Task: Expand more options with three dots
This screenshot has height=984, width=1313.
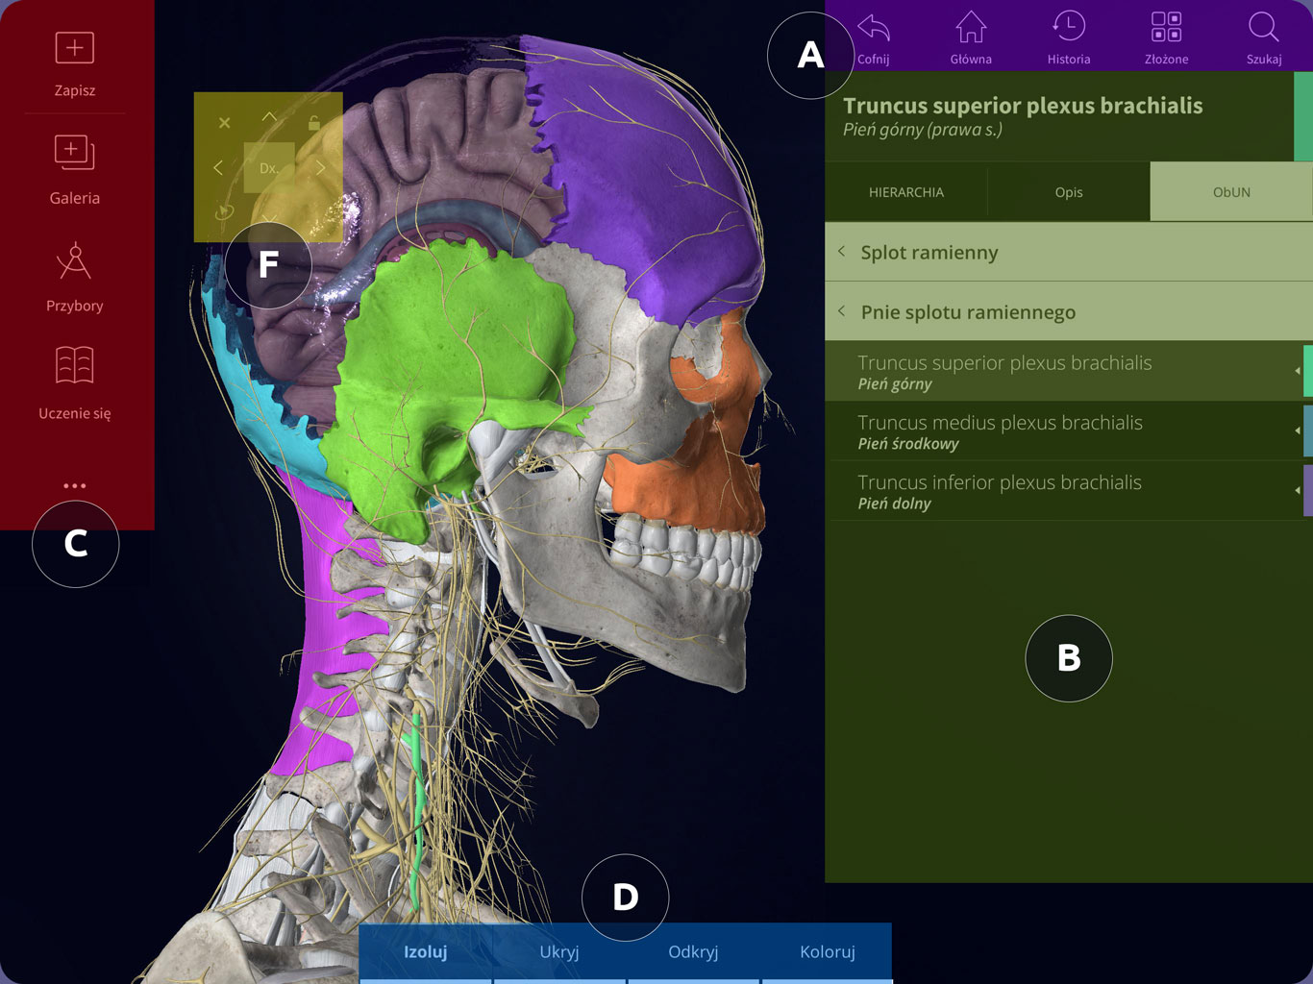Action: 74,486
